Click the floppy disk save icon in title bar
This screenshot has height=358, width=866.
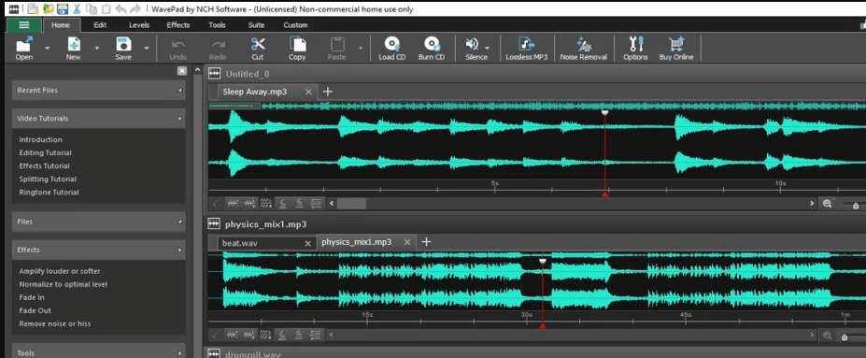pos(63,8)
